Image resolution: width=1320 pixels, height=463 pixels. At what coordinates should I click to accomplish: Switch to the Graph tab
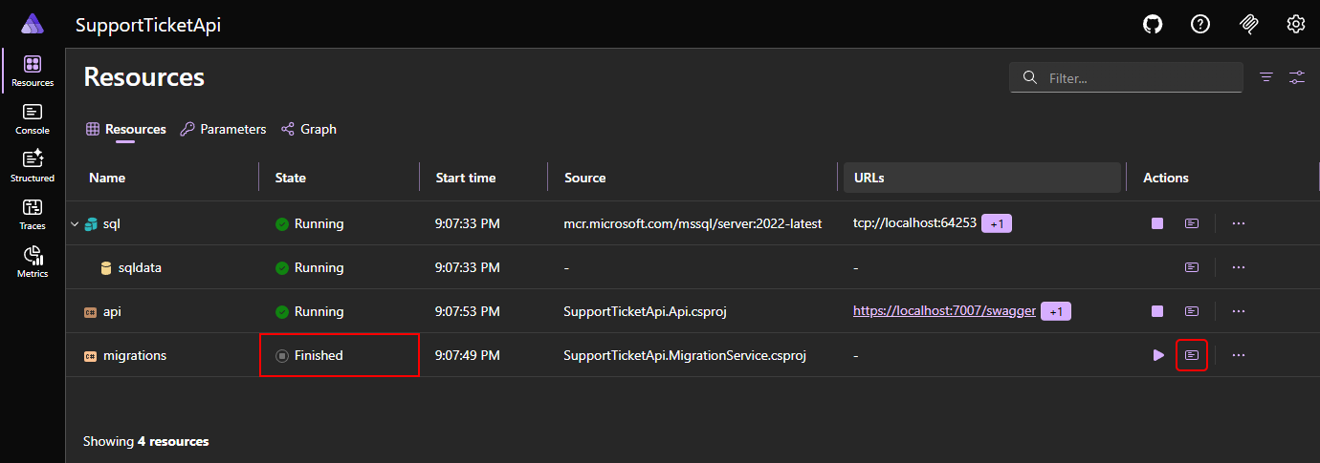(x=308, y=129)
